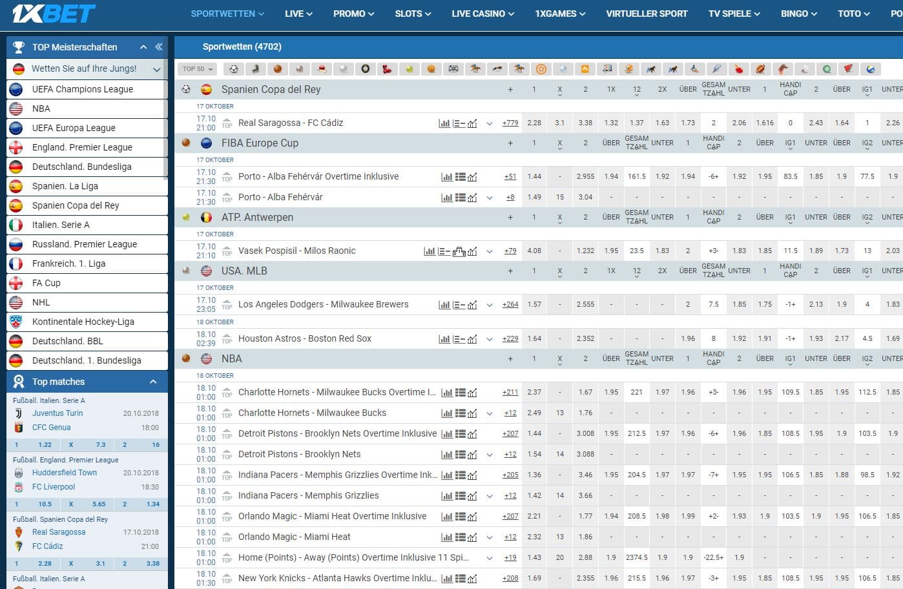Toggle TOP marker for Los Angeles Dodgers match
This screenshot has height=589, width=903.
coord(227,304)
